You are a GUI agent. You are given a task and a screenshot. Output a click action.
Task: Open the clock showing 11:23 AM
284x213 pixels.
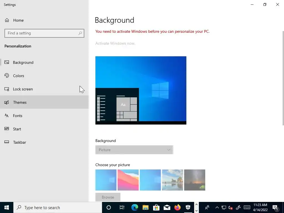[x=260, y=207]
